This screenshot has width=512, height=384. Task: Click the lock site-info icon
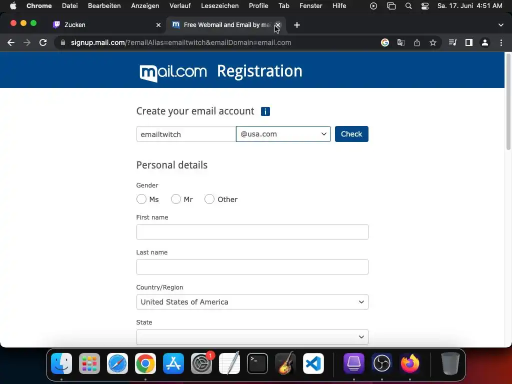pyautogui.click(x=63, y=42)
